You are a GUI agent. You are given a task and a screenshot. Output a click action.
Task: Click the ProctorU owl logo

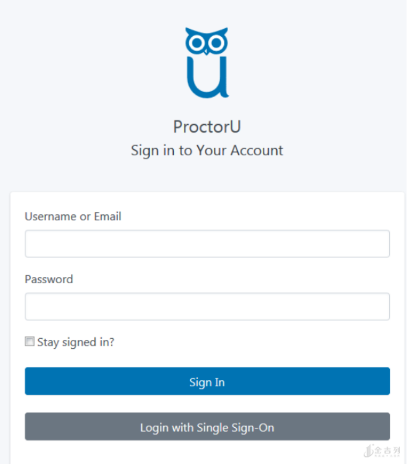206,63
